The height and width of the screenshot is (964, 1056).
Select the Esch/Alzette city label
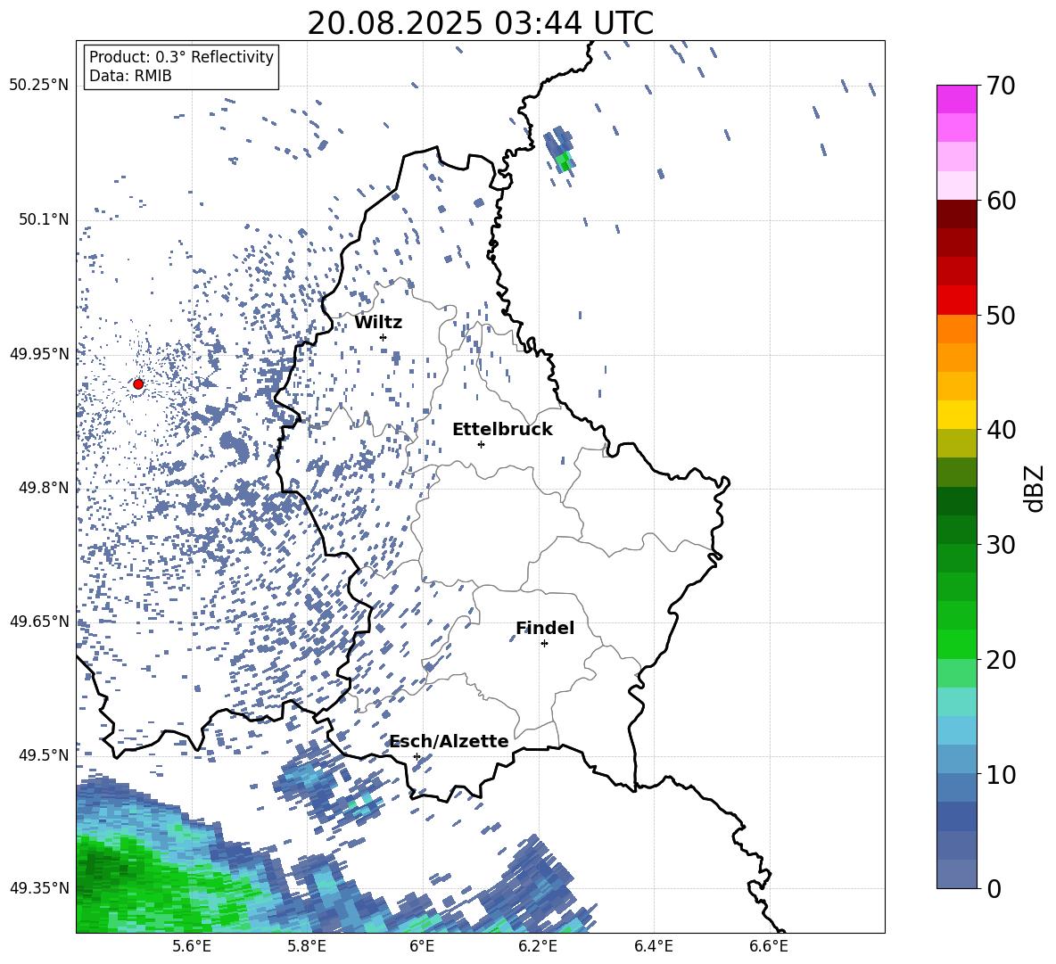[450, 741]
